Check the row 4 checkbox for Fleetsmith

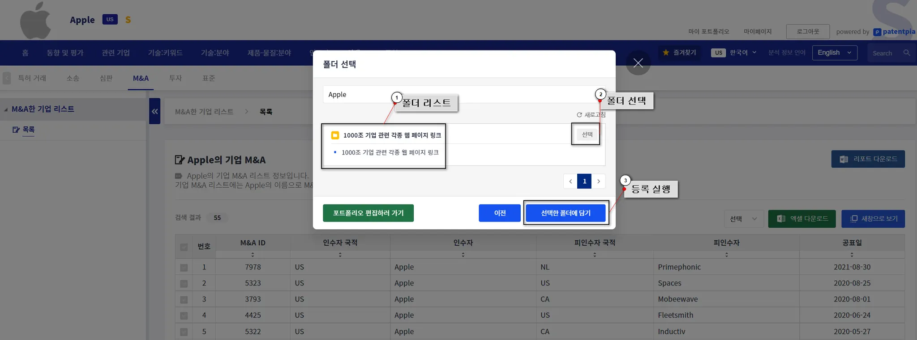click(184, 316)
